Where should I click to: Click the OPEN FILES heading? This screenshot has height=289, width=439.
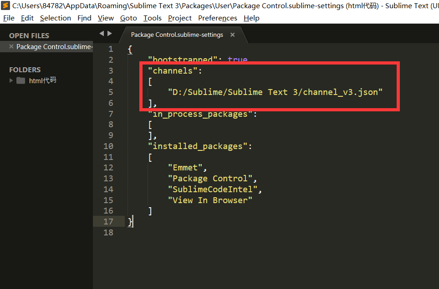pyautogui.click(x=29, y=36)
